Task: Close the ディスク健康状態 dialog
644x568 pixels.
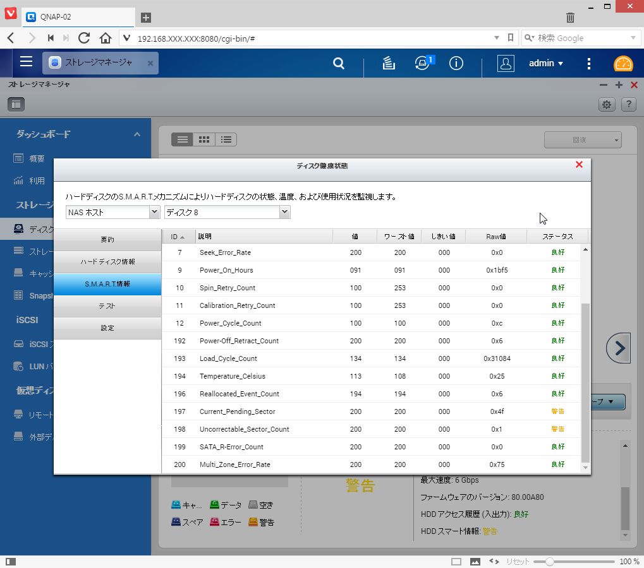Action: coord(579,165)
